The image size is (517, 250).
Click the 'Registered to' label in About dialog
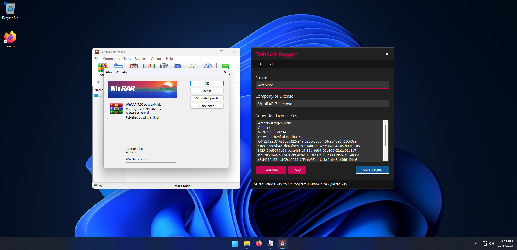pos(135,149)
